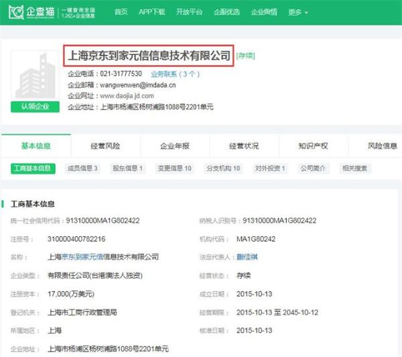
Task: Switch to the 知识产权 tab
Action: pos(313,146)
